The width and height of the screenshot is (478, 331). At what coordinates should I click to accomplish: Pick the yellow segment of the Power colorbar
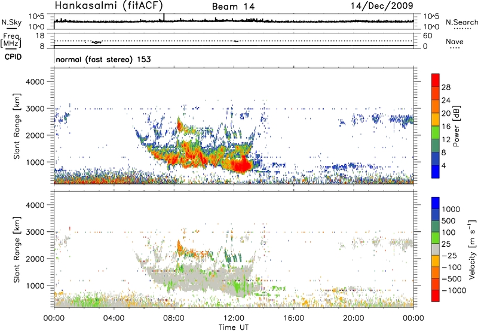click(436, 119)
